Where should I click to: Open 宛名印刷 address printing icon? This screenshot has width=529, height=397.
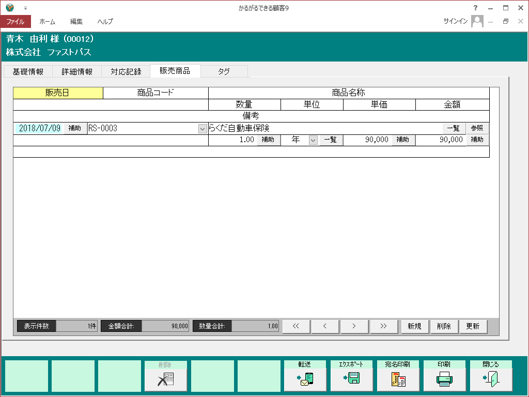[398, 380]
